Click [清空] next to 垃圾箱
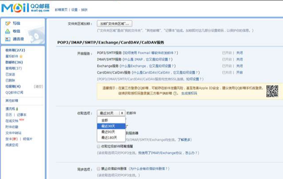 (x=38, y=87)
